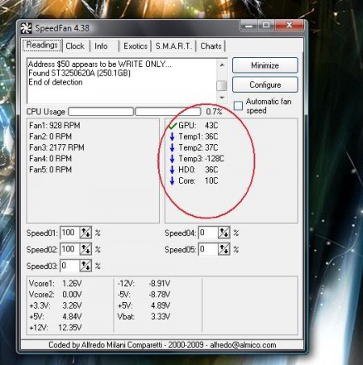Click the blue down arrow beside HD0
This screenshot has width=363, height=365.
172,170
